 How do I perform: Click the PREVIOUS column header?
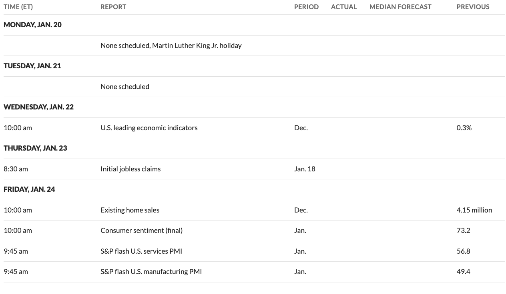click(473, 7)
